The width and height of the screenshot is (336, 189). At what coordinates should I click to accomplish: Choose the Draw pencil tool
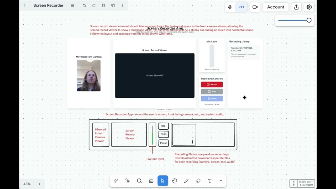(x=186, y=181)
